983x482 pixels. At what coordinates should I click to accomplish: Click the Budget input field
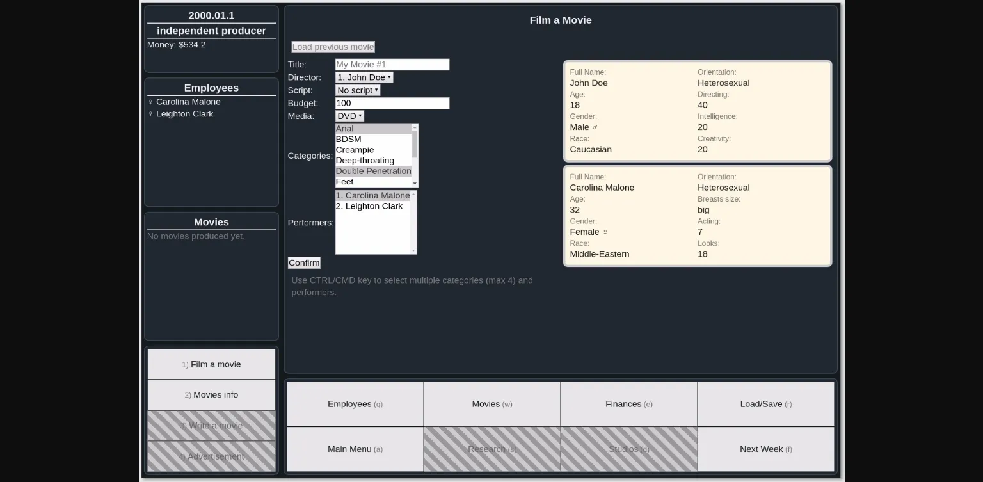(392, 103)
